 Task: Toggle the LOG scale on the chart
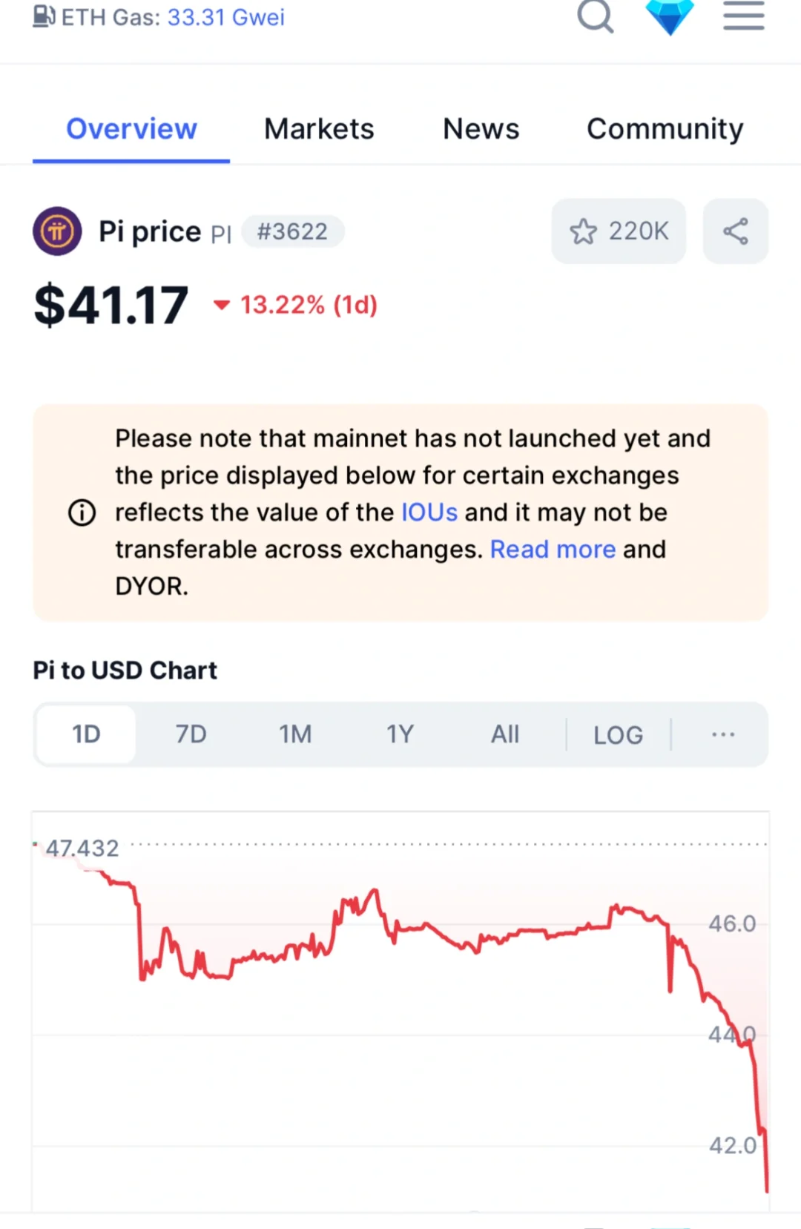point(618,735)
